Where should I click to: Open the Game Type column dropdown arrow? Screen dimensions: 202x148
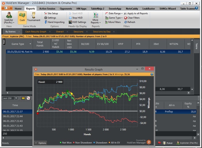pyautogui.click(x=30, y=44)
